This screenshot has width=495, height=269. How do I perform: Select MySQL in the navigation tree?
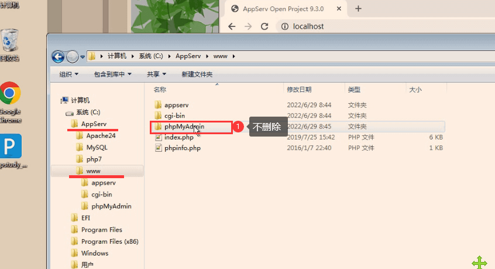(97, 147)
